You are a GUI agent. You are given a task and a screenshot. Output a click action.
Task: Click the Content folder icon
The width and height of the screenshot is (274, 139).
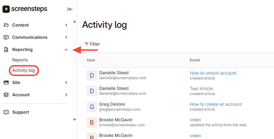(x=6, y=25)
